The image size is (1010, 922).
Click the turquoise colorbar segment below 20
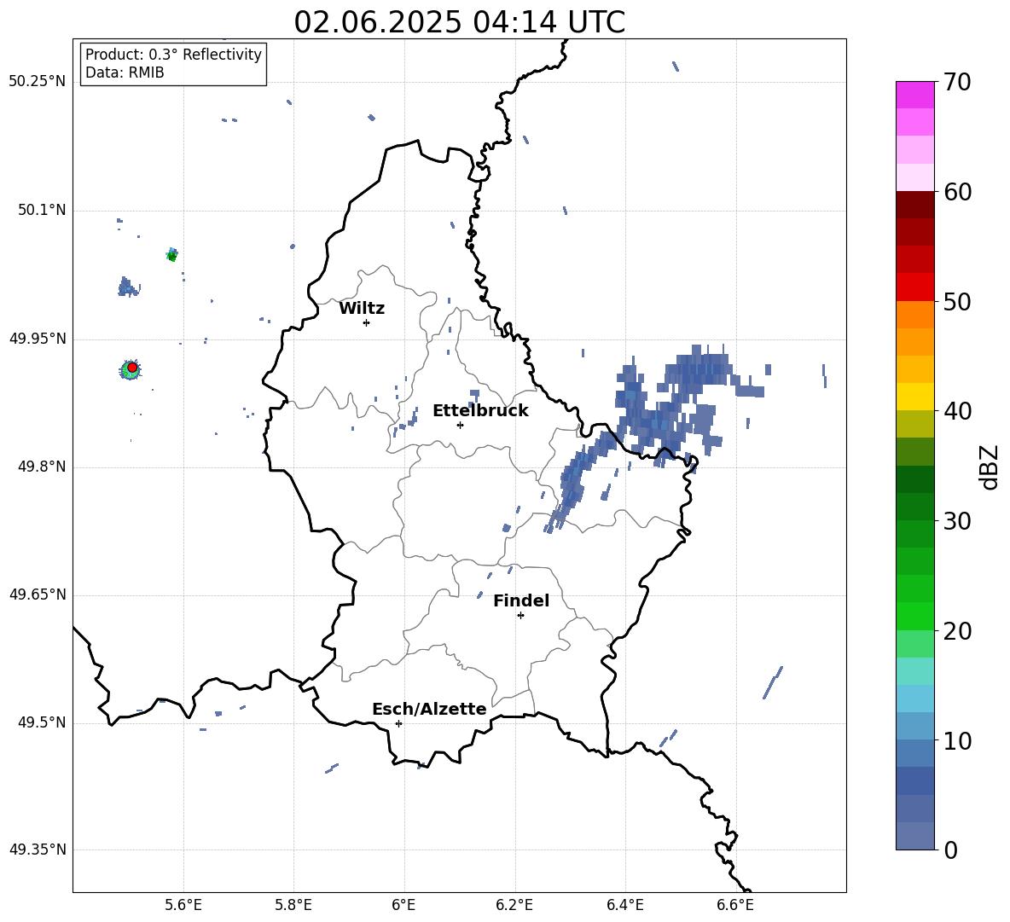(x=914, y=671)
